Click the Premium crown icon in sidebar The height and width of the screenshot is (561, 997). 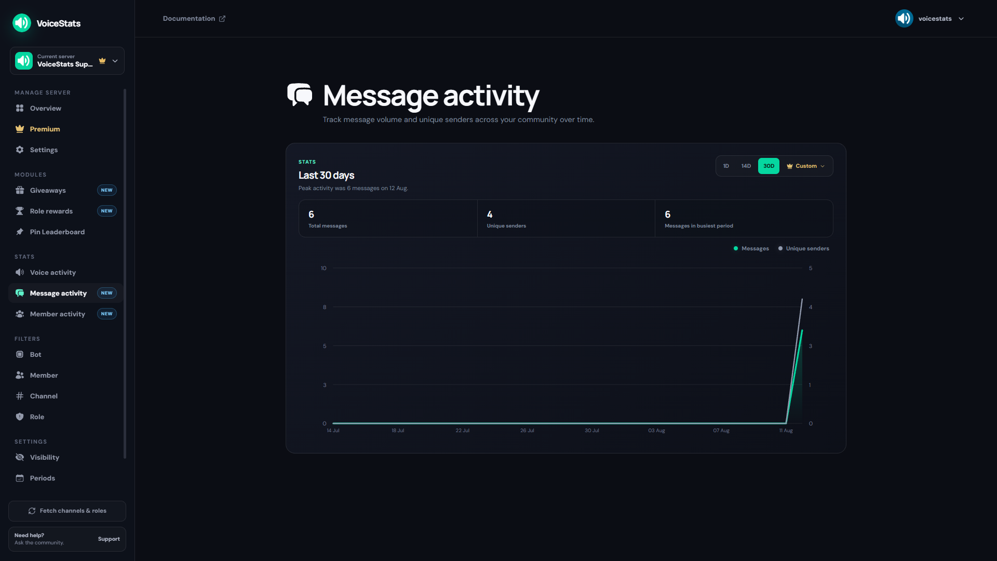(x=20, y=129)
